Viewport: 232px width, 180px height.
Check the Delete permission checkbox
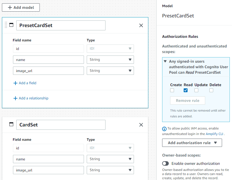(211, 90)
